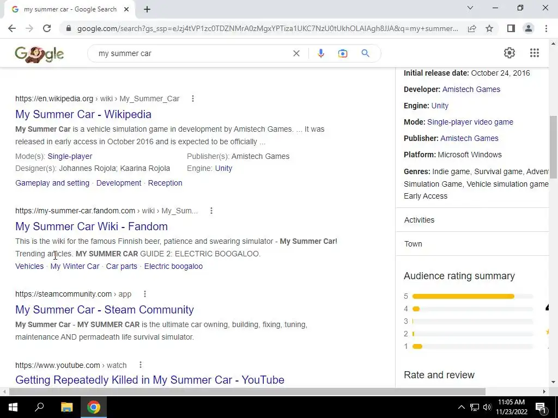Show hidden system tray icons
Image resolution: width=558 pixels, height=418 pixels.
461,407
